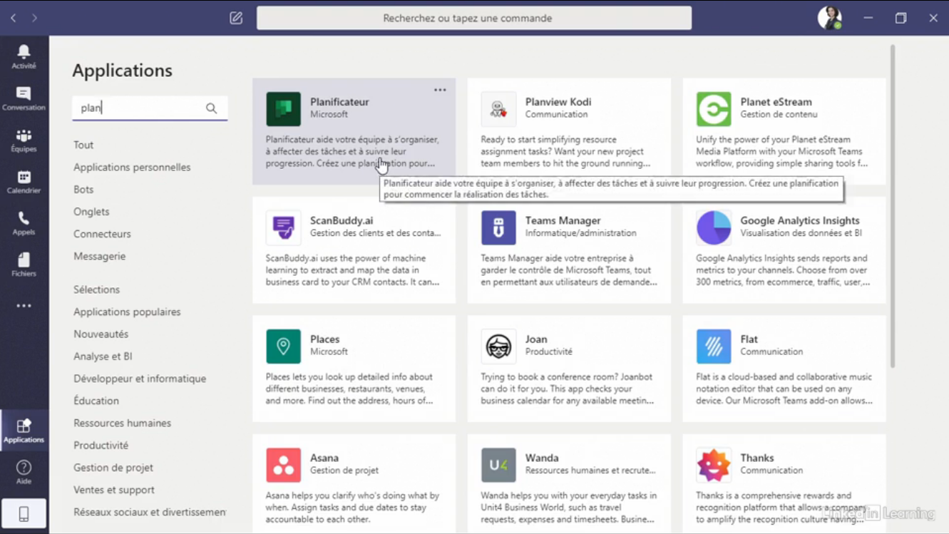Screen dimensions: 949x534
Task: Open the user profile avatar
Action: [x=829, y=18]
